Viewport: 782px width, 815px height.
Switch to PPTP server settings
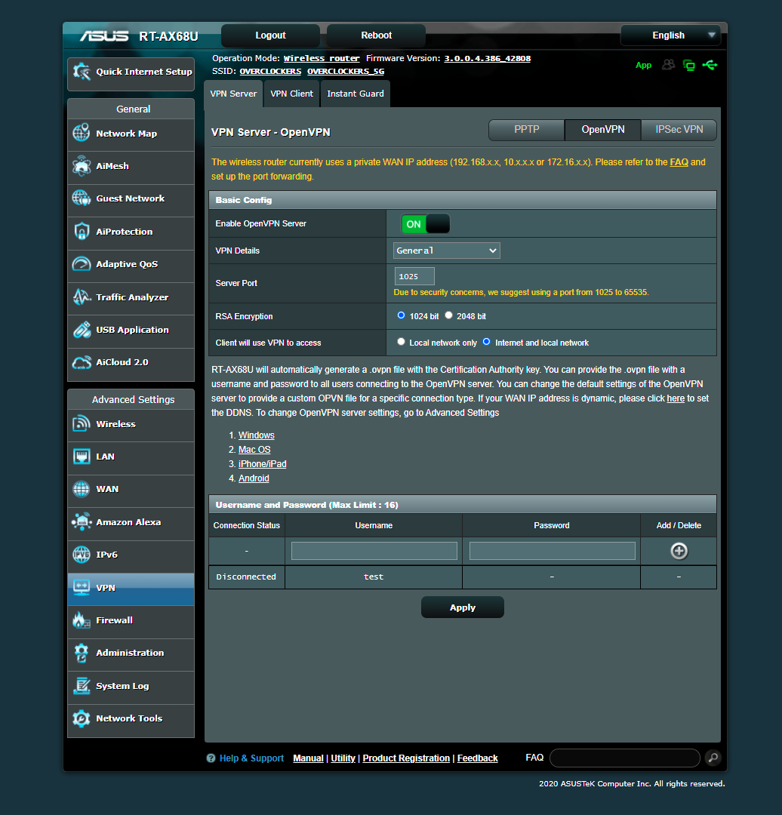(x=526, y=129)
